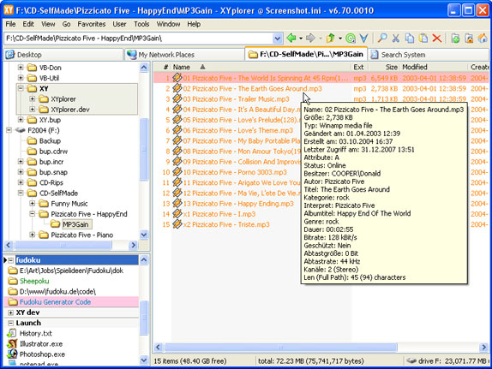This screenshot has width=492, height=369.
Task: Go up one folder level
Action: click(x=330, y=39)
